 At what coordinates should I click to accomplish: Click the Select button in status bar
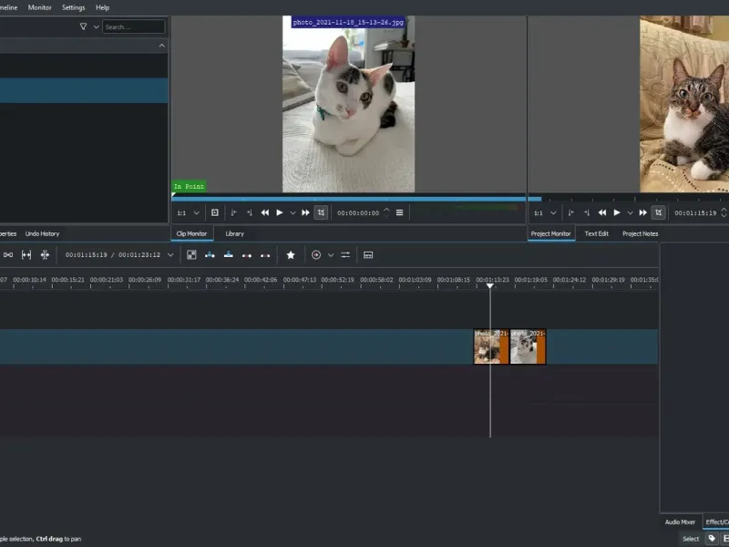[x=691, y=539]
